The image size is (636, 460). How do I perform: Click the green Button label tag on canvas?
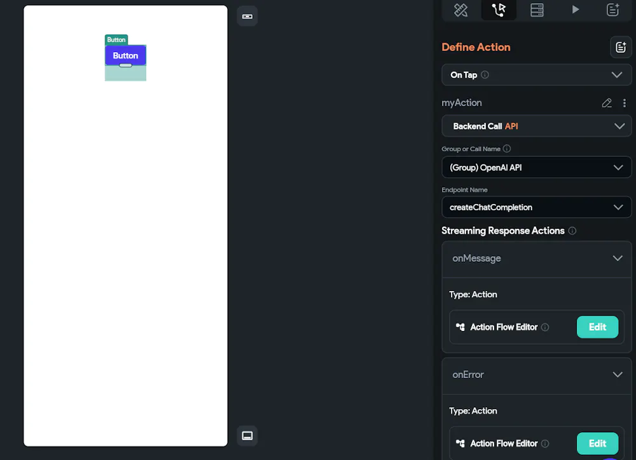[116, 40]
